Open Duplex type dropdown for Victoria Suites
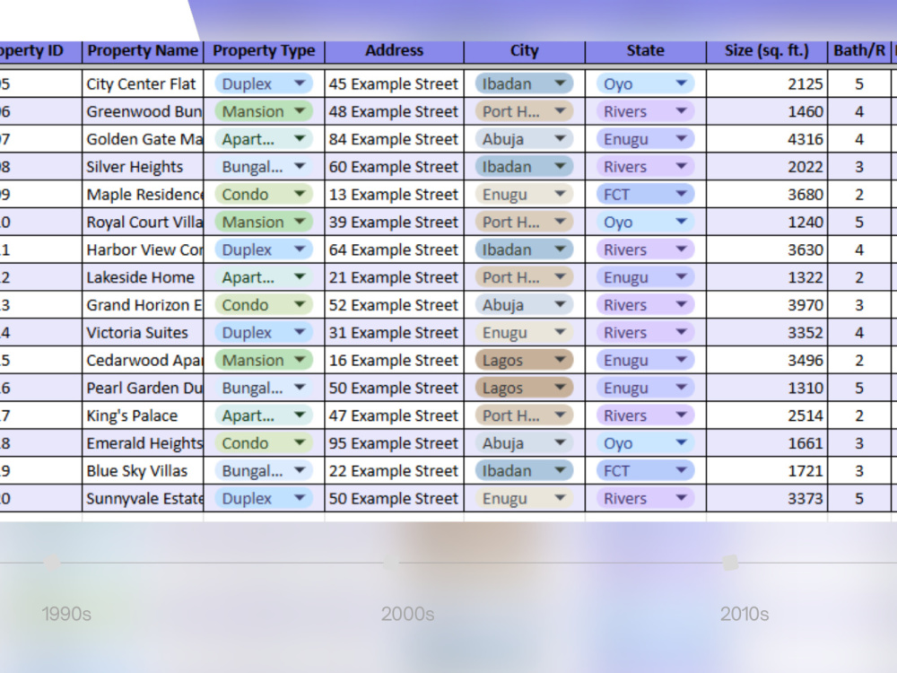The height and width of the screenshot is (673, 897). click(264, 333)
